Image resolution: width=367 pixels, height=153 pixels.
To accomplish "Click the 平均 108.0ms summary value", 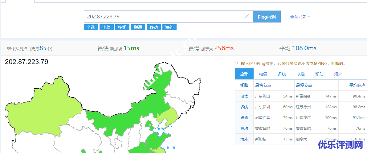I will 304,48.
